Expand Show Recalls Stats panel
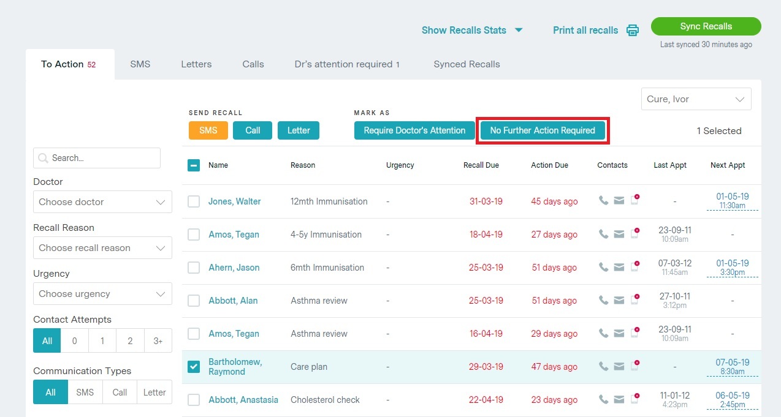Screen dimensions: 781x417 471,30
